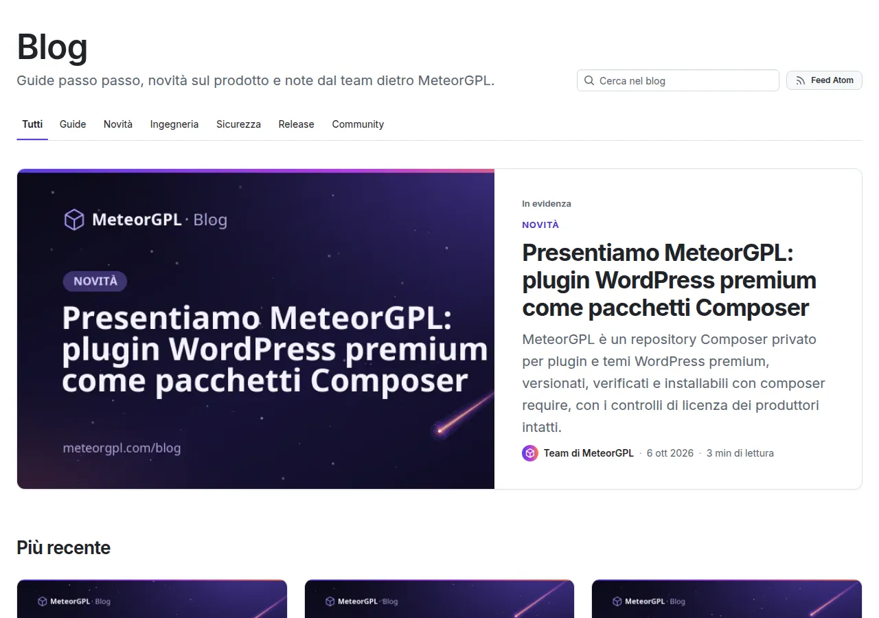
Task: Open the Sicurezza tab
Action: (238, 124)
